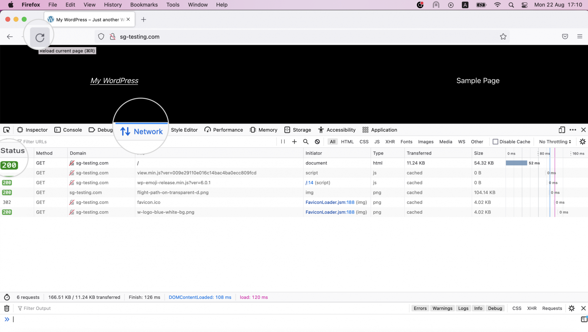Screen dimensions: 588x332
Task: Focus the Filter Output field
Action: (212, 308)
